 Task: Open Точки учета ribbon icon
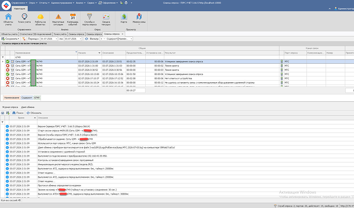(24, 18)
